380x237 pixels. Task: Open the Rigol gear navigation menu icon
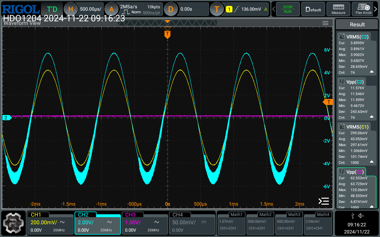pos(13,223)
